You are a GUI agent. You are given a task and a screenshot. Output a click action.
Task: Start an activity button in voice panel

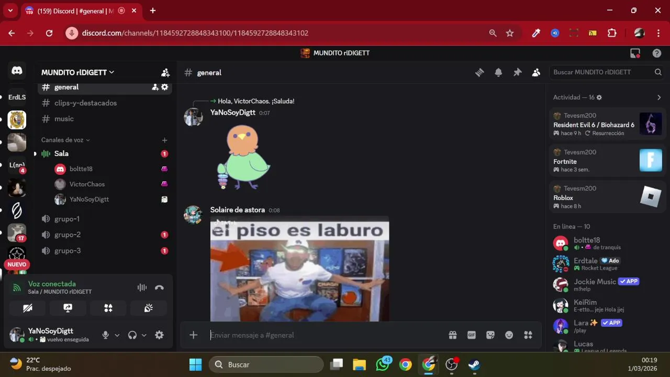108,308
